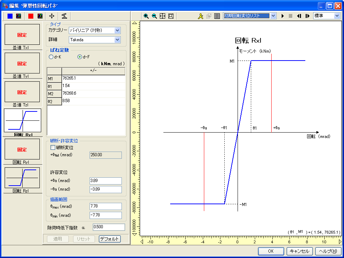This screenshot has width=344, height=258.
Task: Zoom out on the graph
Action: click(154, 16)
